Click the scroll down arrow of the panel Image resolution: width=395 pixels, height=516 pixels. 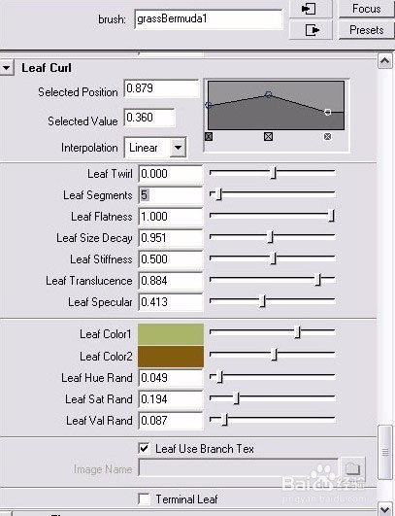click(385, 508)
